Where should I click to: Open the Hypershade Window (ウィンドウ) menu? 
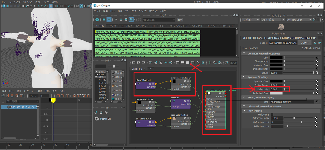coord(142,11)
